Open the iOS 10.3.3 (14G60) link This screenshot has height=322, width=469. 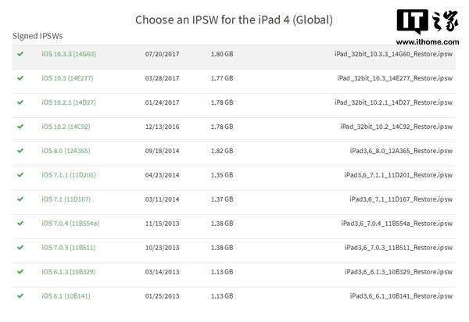tap(69, 54)
